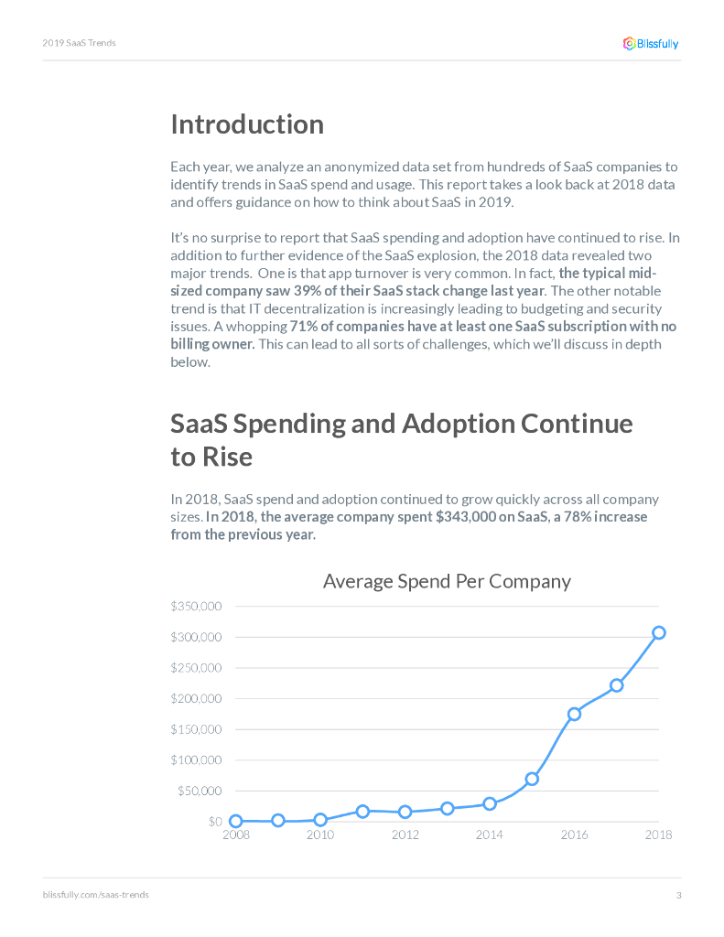Click the 'SaaS Spending and Adoption Continue' heading
The width and height of the screenshot is (724, 937).
pyautogui.click(x=401, y=424)
